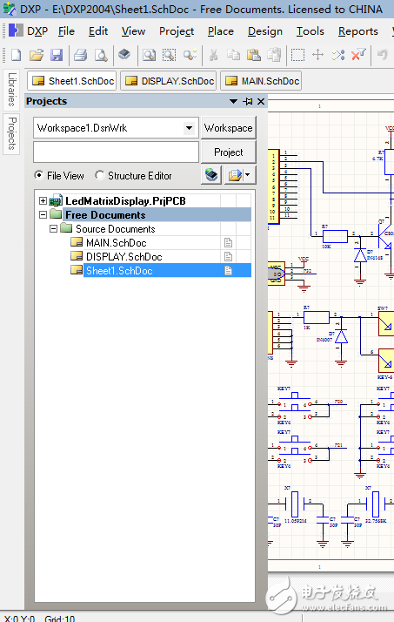
Task: Expand the LedMatrixDisplay.PrjPCB project node
Action: click(43, 200)
